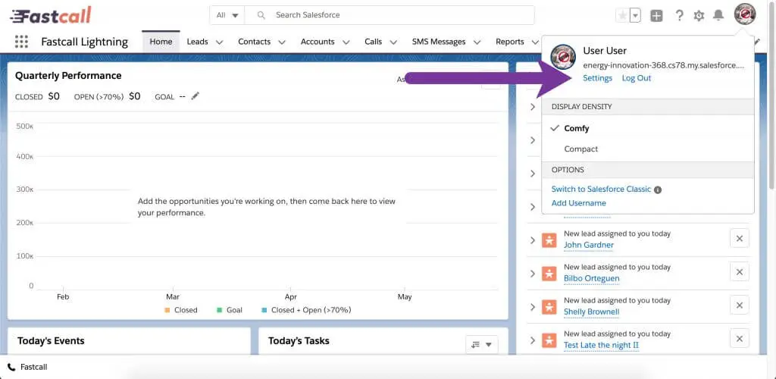Click the green Goal legend swatch
The height and width of the screenshot is (379, 776).
tap(219, 310)
